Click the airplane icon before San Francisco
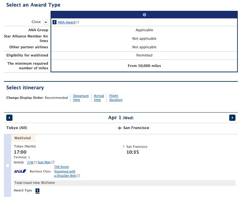This screenshot has height=197, width=244. click(120, 128)
